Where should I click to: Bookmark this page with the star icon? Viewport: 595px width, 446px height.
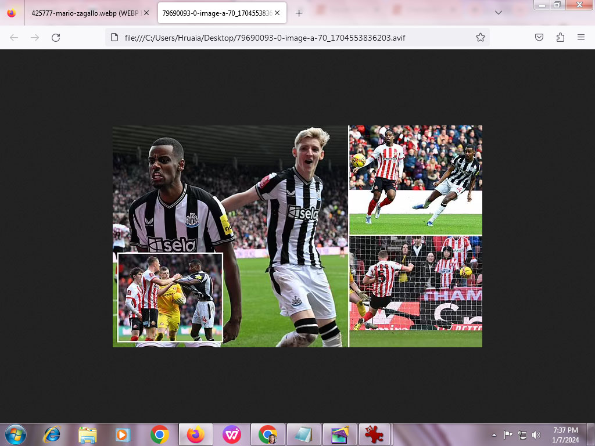480,37
